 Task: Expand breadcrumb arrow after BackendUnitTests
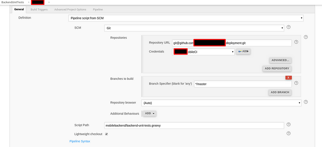coord(29,2)
